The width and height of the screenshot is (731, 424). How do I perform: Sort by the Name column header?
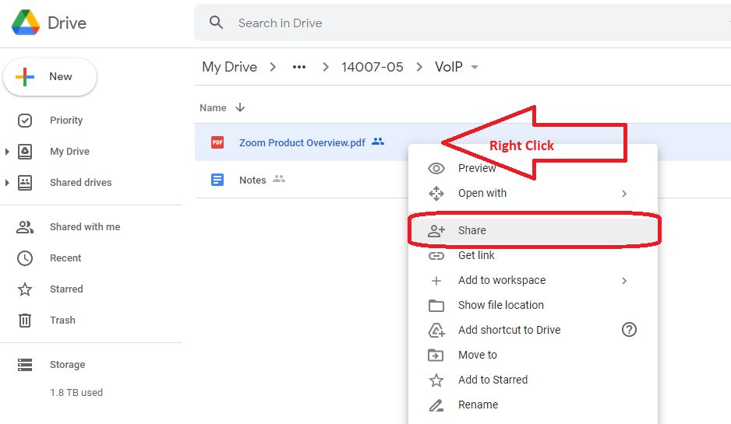pos(213,108)
